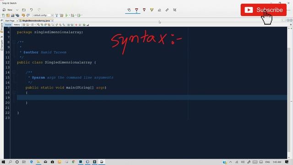Click NetBeans Redo arrow icon
Screen dimensions: 293x165
click(28, 15)
